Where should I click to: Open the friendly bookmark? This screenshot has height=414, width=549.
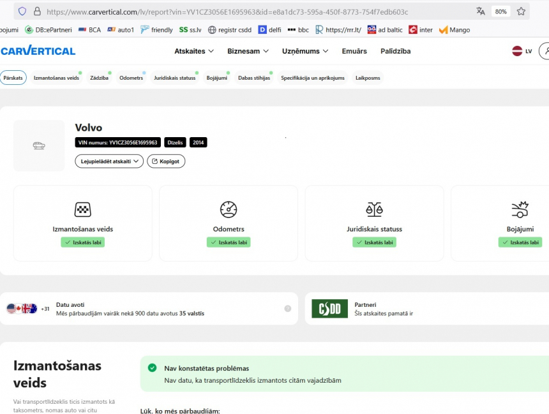coord(156,30)
